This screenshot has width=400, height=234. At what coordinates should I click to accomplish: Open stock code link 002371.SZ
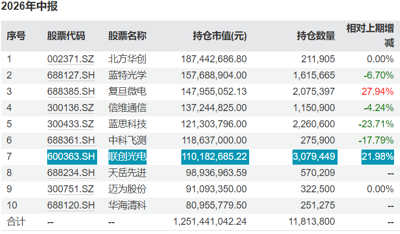tap(71, 60)
